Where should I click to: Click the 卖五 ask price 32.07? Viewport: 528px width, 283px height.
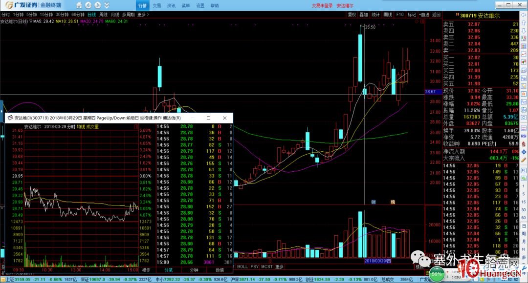(473, 24)
